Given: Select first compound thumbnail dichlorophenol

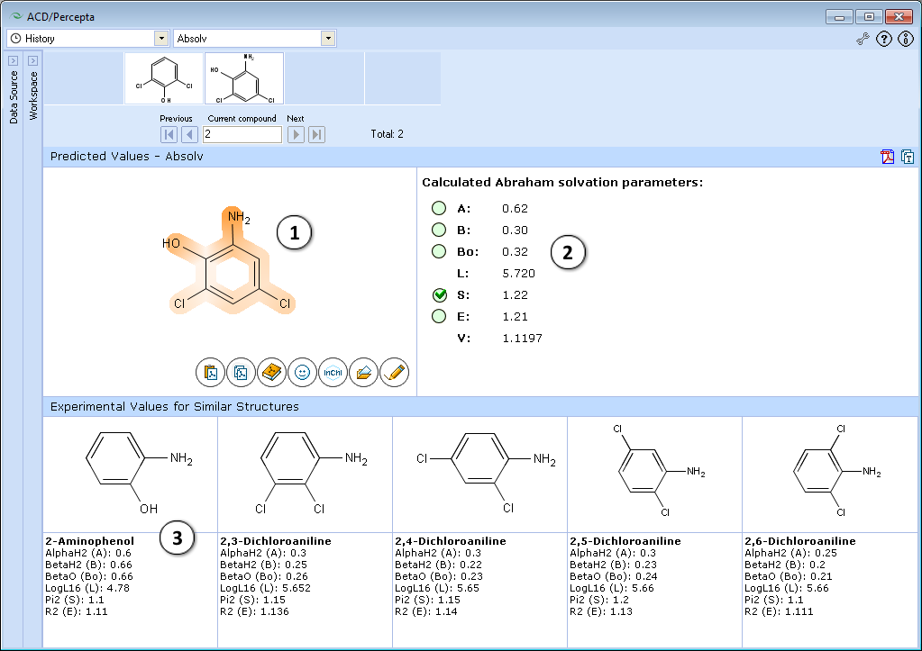Looking at the screenshot, I should tap(164, 78).
